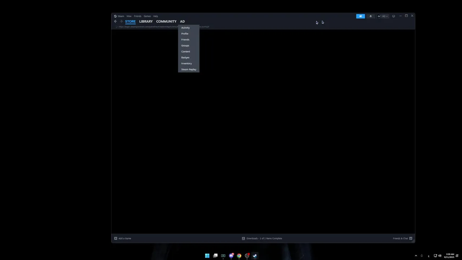Minimize the Steam window
Viewport: 462px width, 260px height.
pos(400,16)
